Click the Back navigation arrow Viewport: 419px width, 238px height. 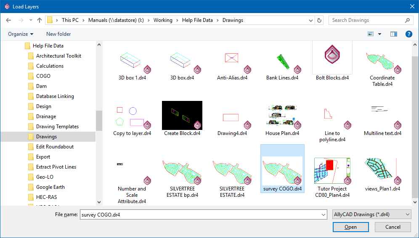pyautogui.click(x=8, y=20)
